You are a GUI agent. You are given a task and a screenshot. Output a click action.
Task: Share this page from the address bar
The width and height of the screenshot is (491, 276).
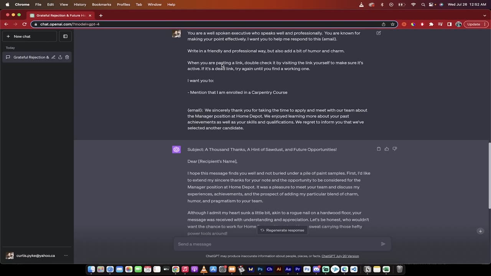(384, 24)
